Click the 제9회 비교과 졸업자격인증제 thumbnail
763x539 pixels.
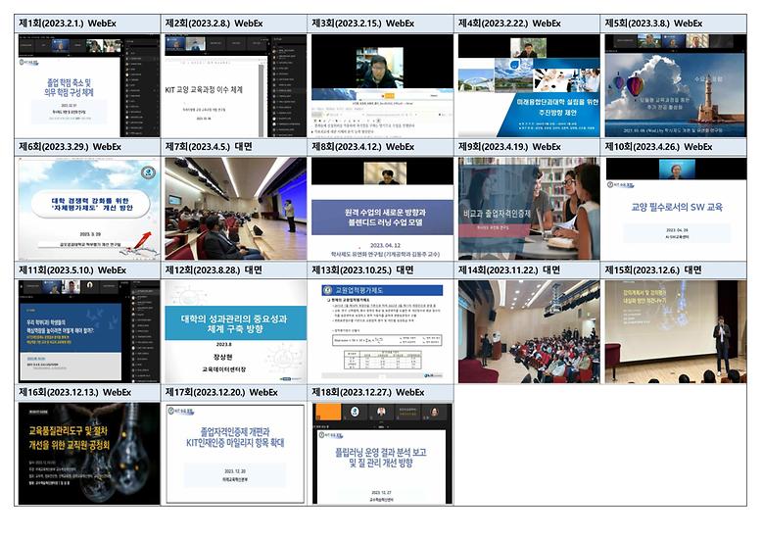click(x=529, y=208)
